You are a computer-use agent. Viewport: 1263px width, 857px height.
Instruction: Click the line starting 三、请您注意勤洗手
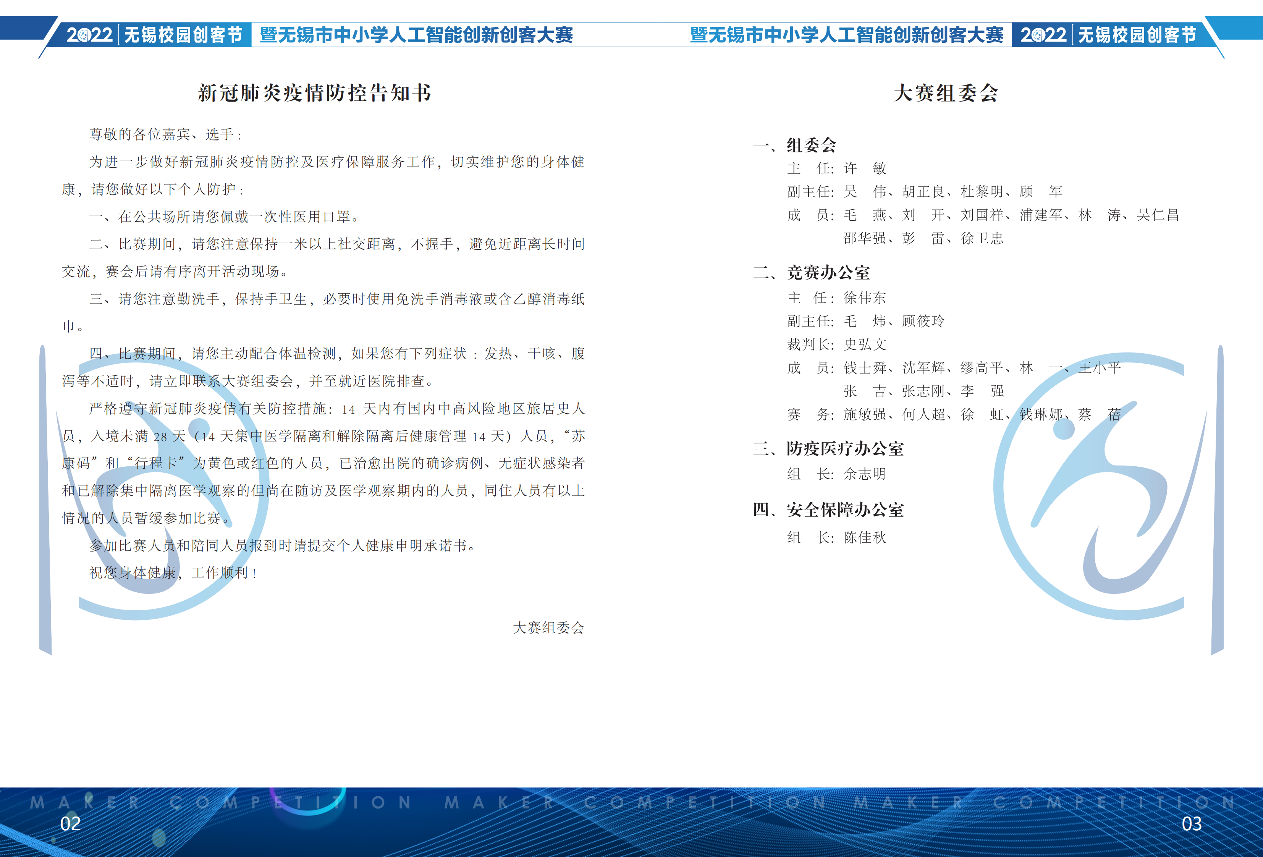337,299
